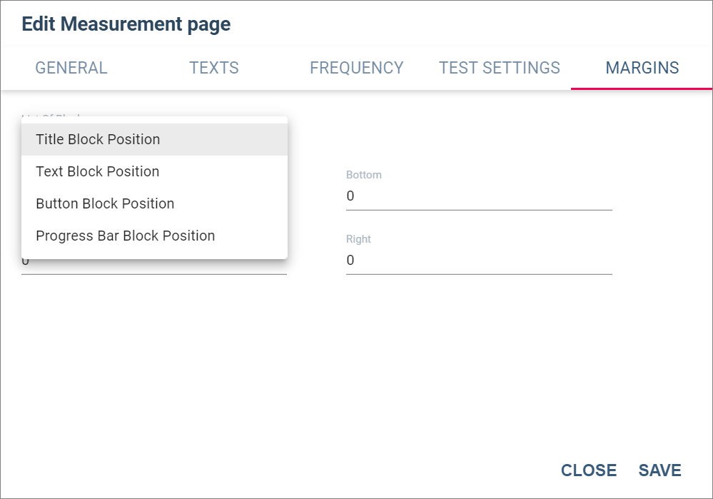Save the measurement page changes
Image resolution: width=713 pixels, height=499 pixels.
(x=659, y=470)
